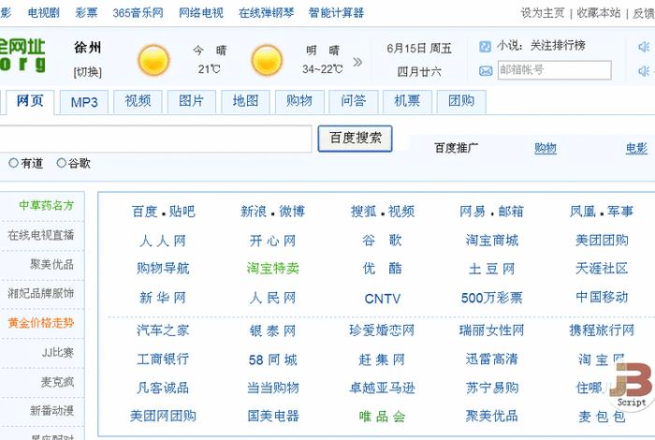Viewport: 655px width, 440px height.
Task: Switch to the MP3 search tab
Action: [84, 102]
